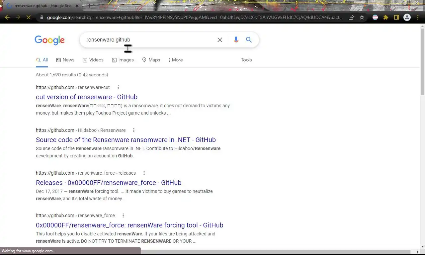Open 'cut version of rensenware - GitHub' link

[87, 97]
